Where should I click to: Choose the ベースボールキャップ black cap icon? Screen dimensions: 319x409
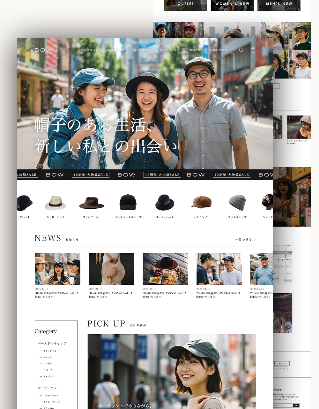pyautogui.click(x=128, y=203)
